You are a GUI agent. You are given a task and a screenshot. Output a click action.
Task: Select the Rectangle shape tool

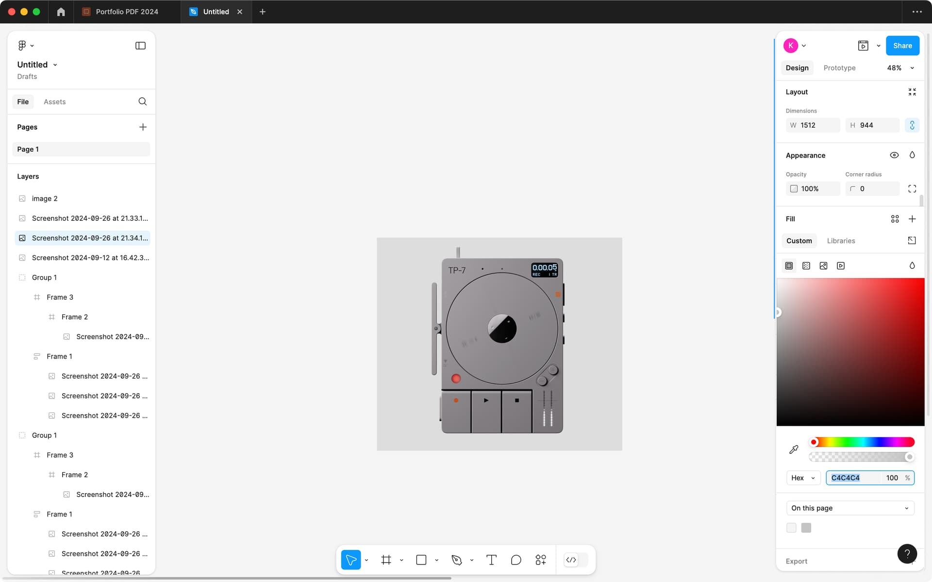(x=421, y=560)
